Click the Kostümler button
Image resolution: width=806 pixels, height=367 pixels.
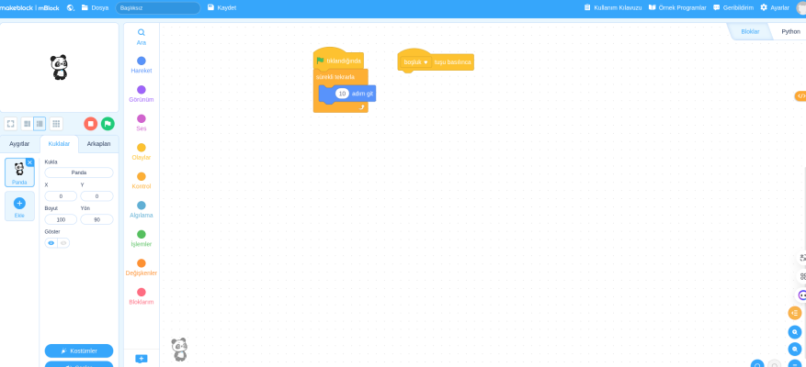79,350
